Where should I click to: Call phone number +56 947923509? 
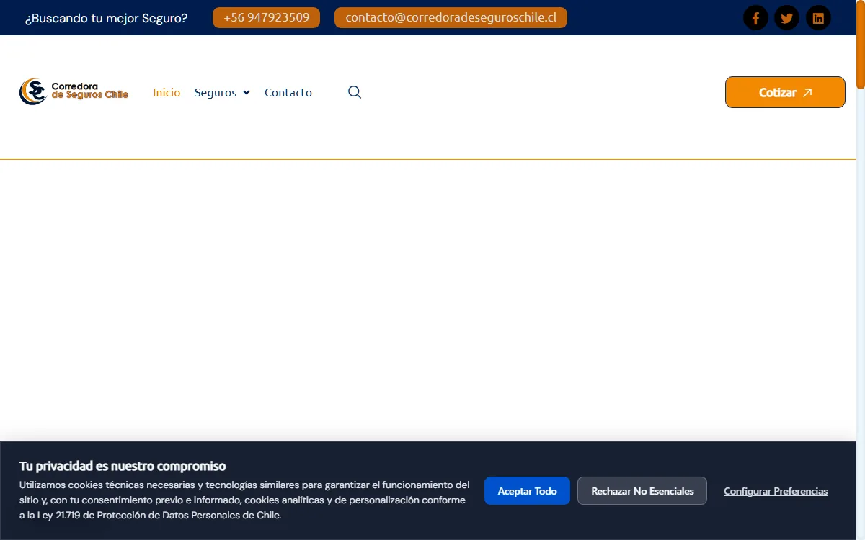click(267, 18)
